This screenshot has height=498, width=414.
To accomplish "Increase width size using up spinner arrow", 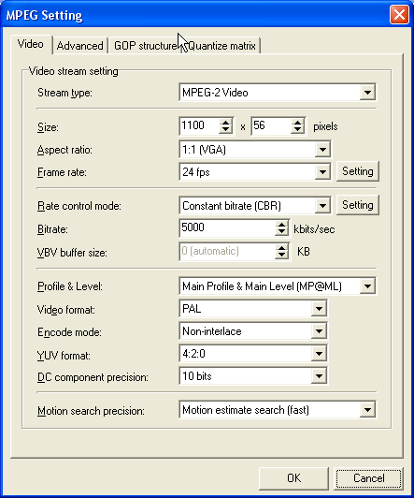I will (x=225, y=123).
